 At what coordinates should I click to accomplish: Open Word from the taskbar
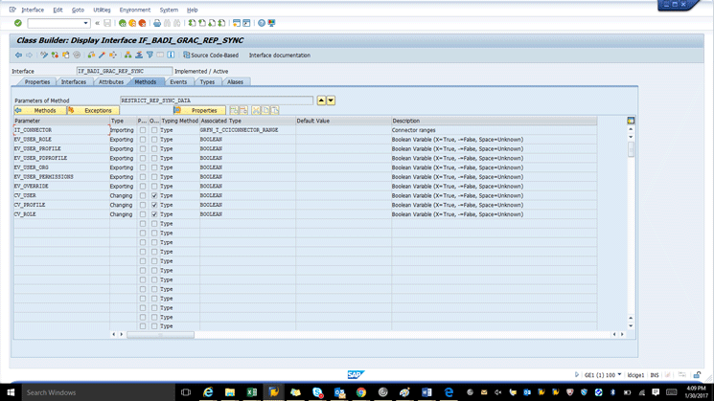[426, 391]
